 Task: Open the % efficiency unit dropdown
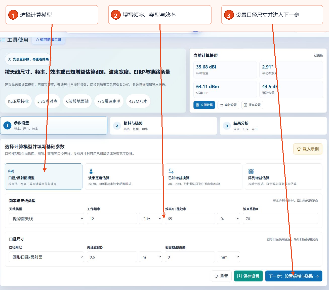tap(228, 219)
